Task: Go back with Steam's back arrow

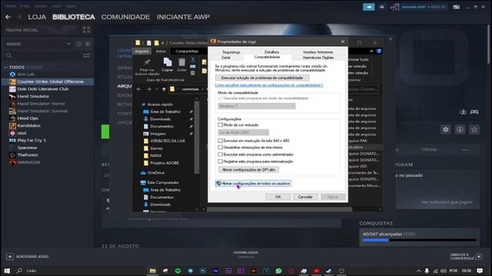Action: coord(8,17)
